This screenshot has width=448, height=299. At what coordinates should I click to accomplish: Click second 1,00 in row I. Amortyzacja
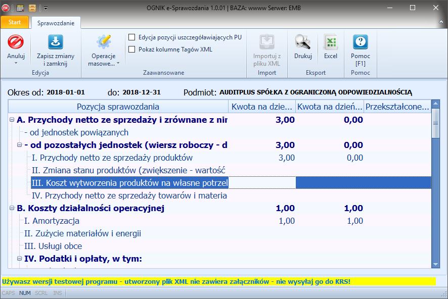click(355, 221)
